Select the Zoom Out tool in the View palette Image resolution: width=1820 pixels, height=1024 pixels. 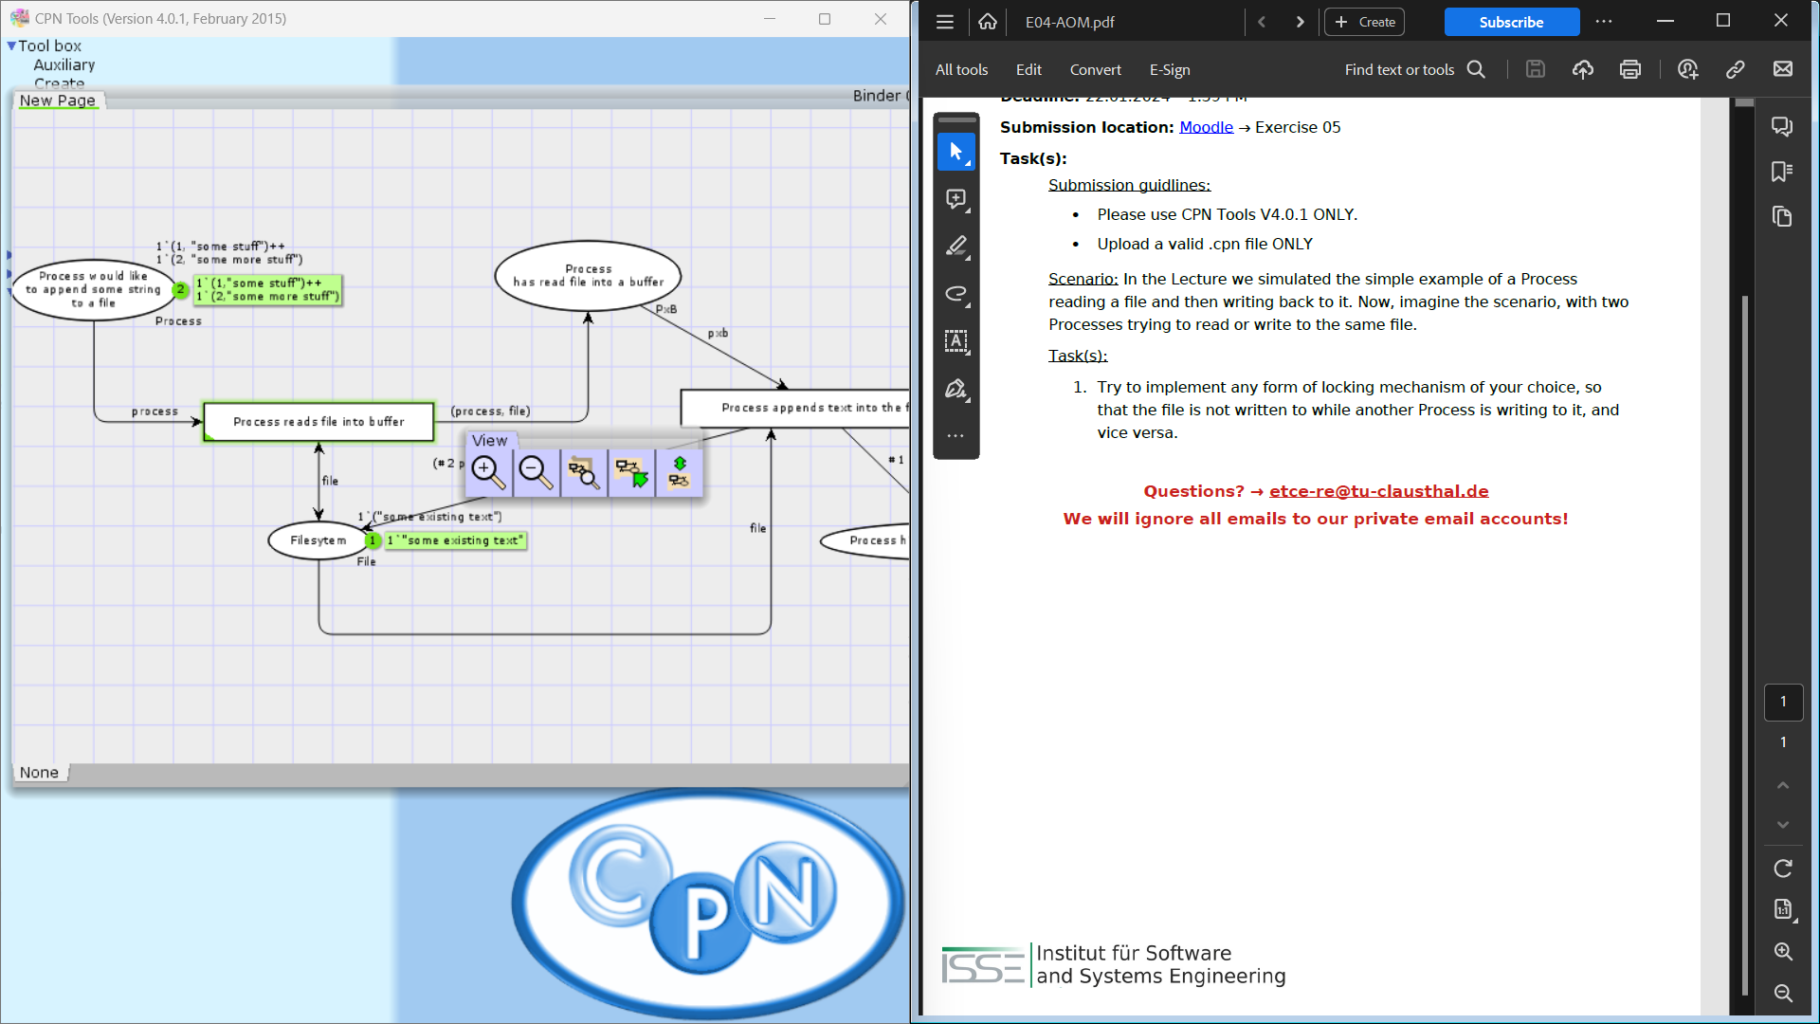pyautogui.click(x=537, y=472)
